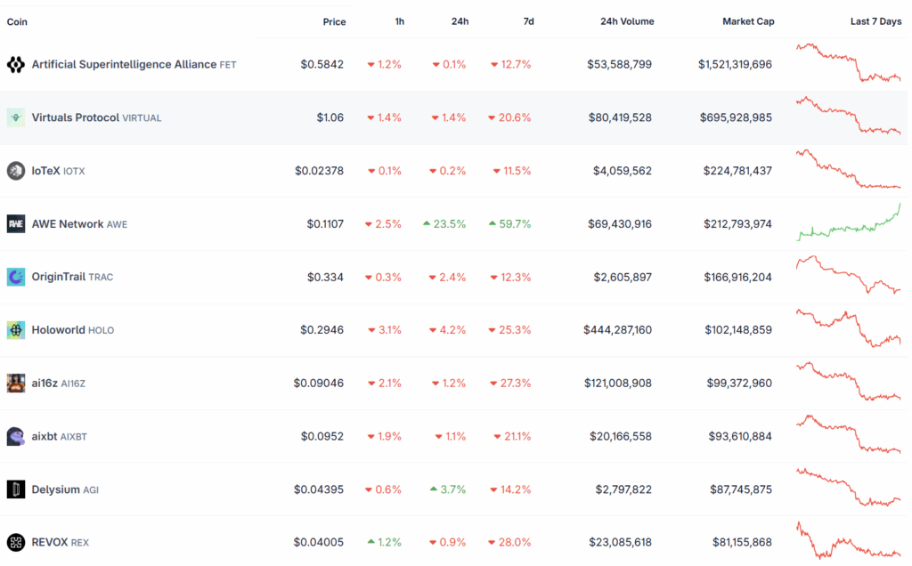This screenshot has height=566, width=912.
Task: Sort by 7d change column header
Action: click(x=528, y=21)
